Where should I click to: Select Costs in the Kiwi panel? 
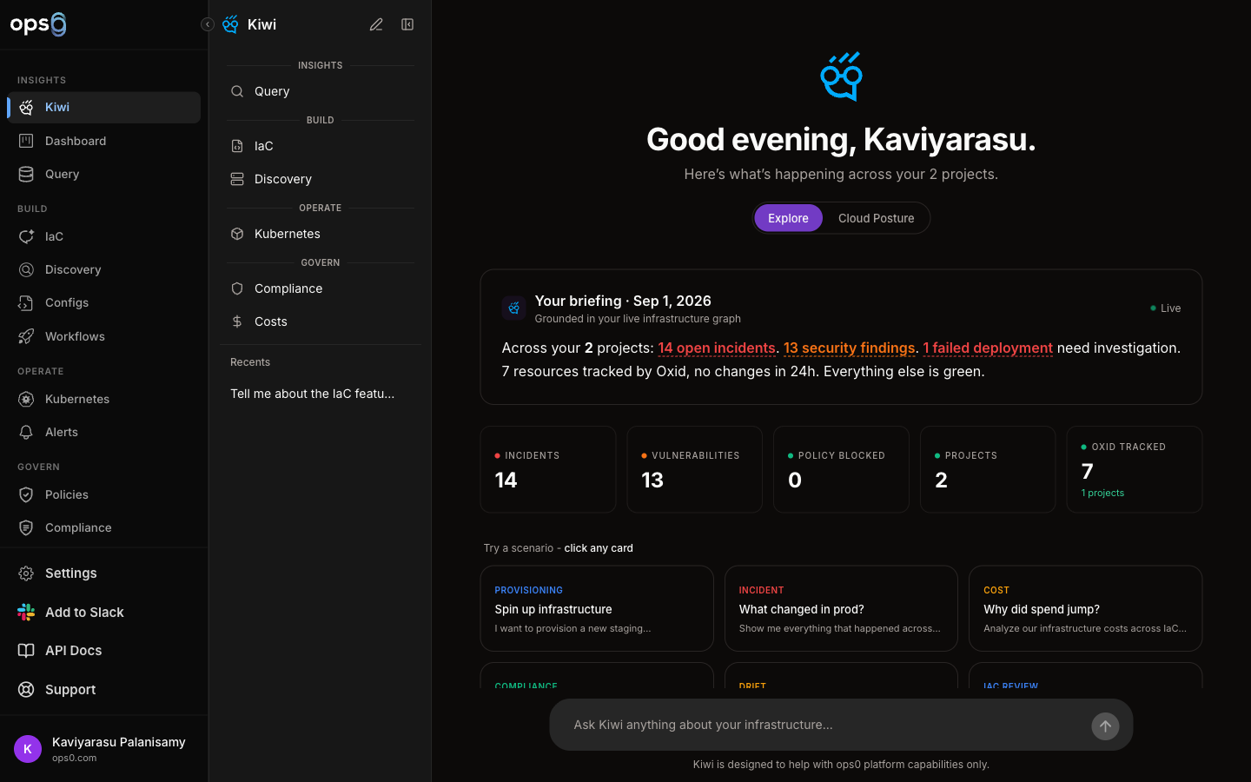(320, 321)
